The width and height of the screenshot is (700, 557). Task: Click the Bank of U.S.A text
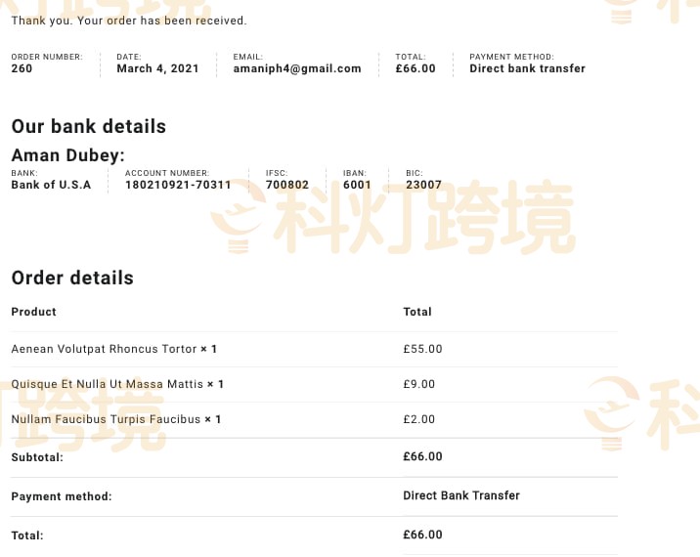(x=52, y=185)
